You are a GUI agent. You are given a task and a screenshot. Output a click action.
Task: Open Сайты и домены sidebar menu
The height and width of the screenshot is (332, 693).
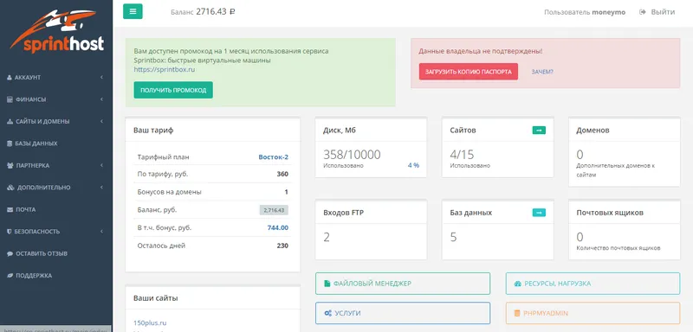coord(56,122)
